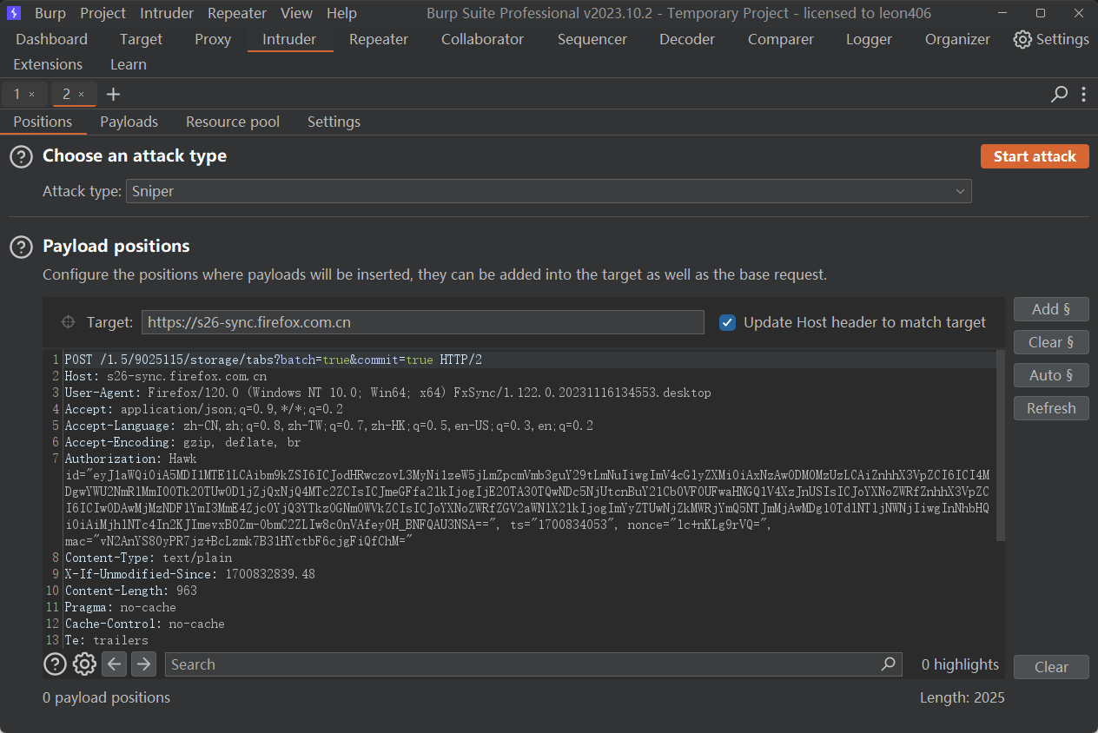Click the crosshair target icon

[x=69, y=322]
